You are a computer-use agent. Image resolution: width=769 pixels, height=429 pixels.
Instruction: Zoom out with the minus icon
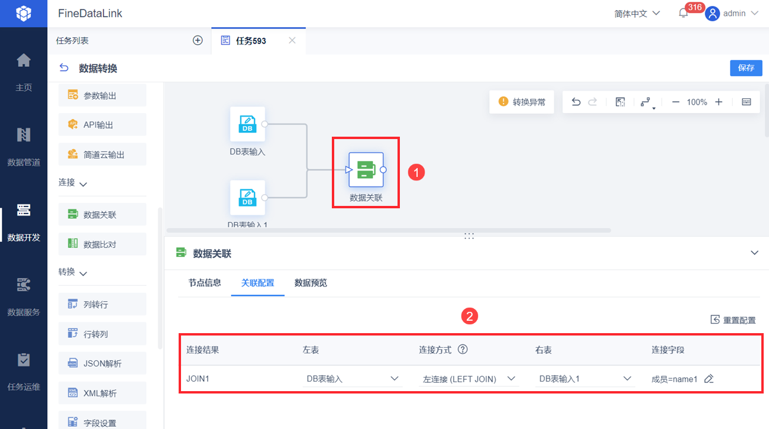tap(676, 102)
